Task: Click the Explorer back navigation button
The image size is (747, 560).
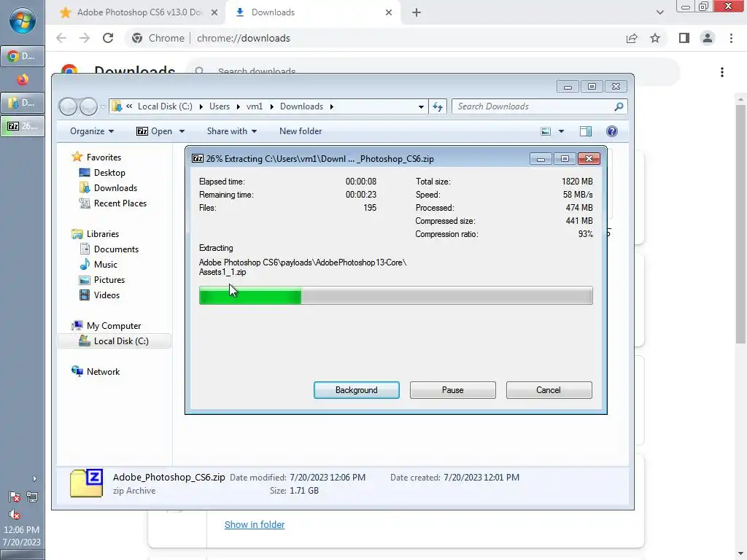Action: (x=68, y=106)
